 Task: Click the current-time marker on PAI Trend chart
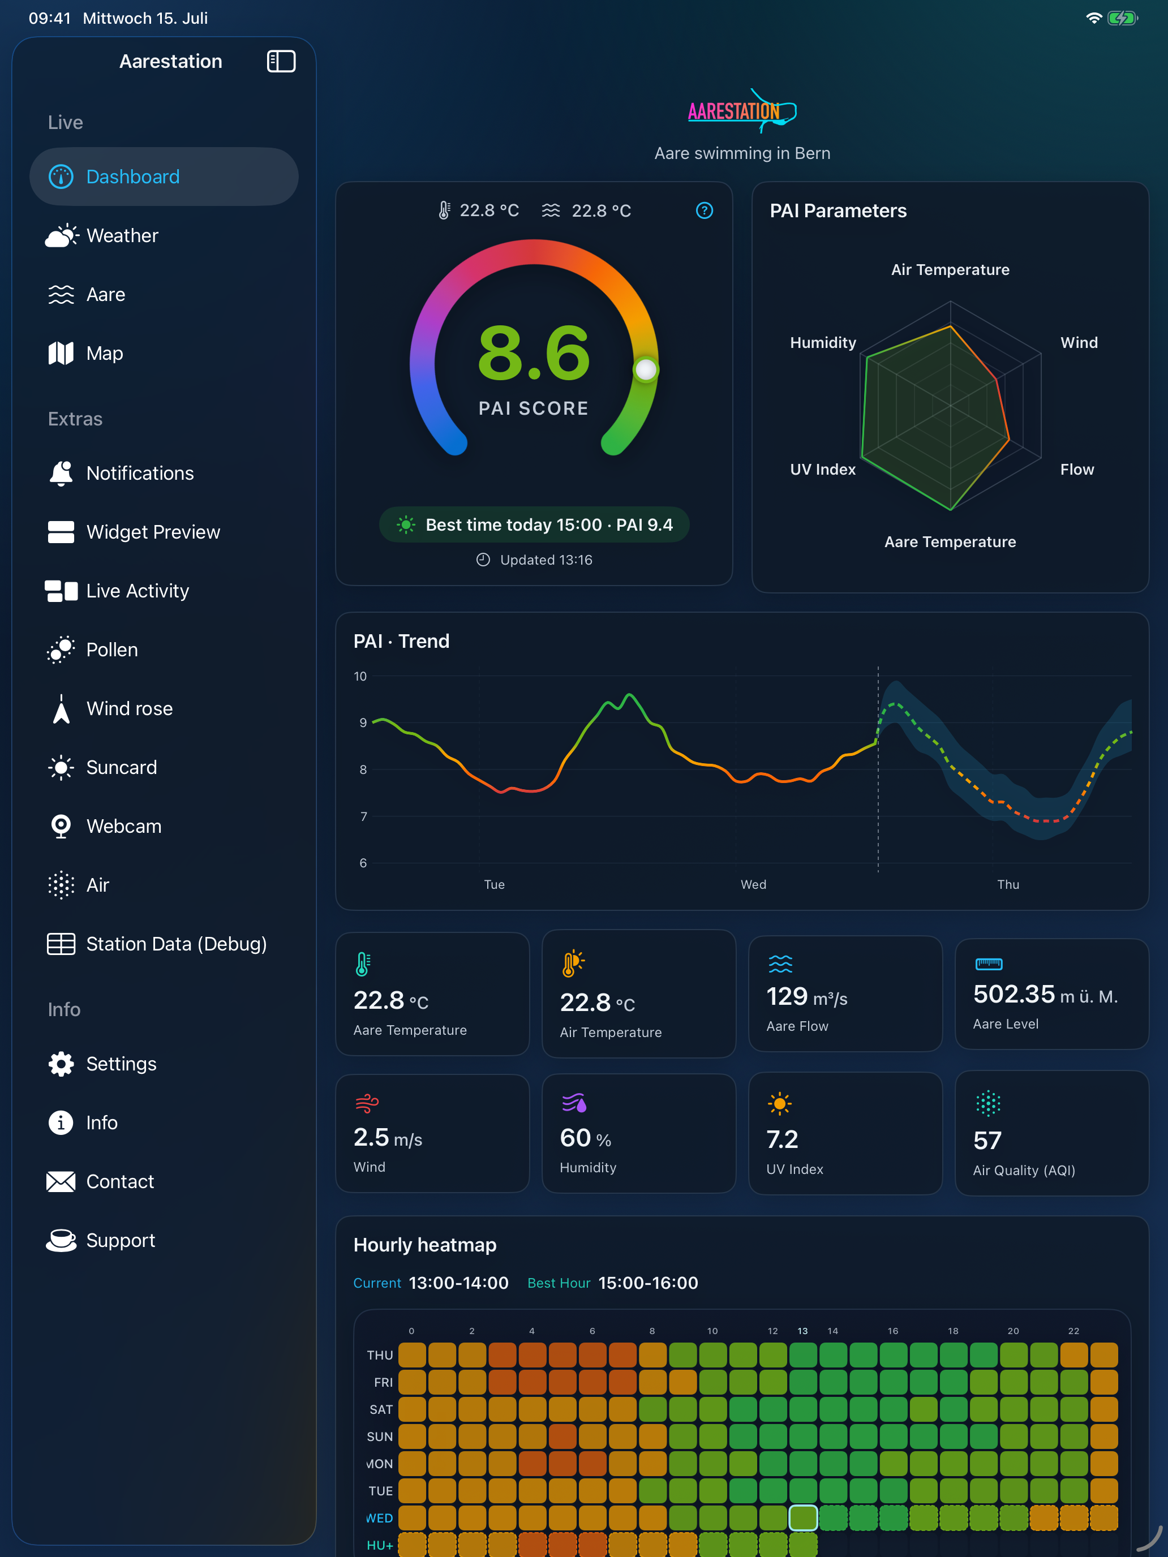(878, 769)
